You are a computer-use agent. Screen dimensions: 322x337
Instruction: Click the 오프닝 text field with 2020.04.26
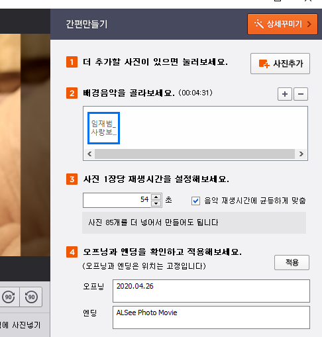click(211, 291)
